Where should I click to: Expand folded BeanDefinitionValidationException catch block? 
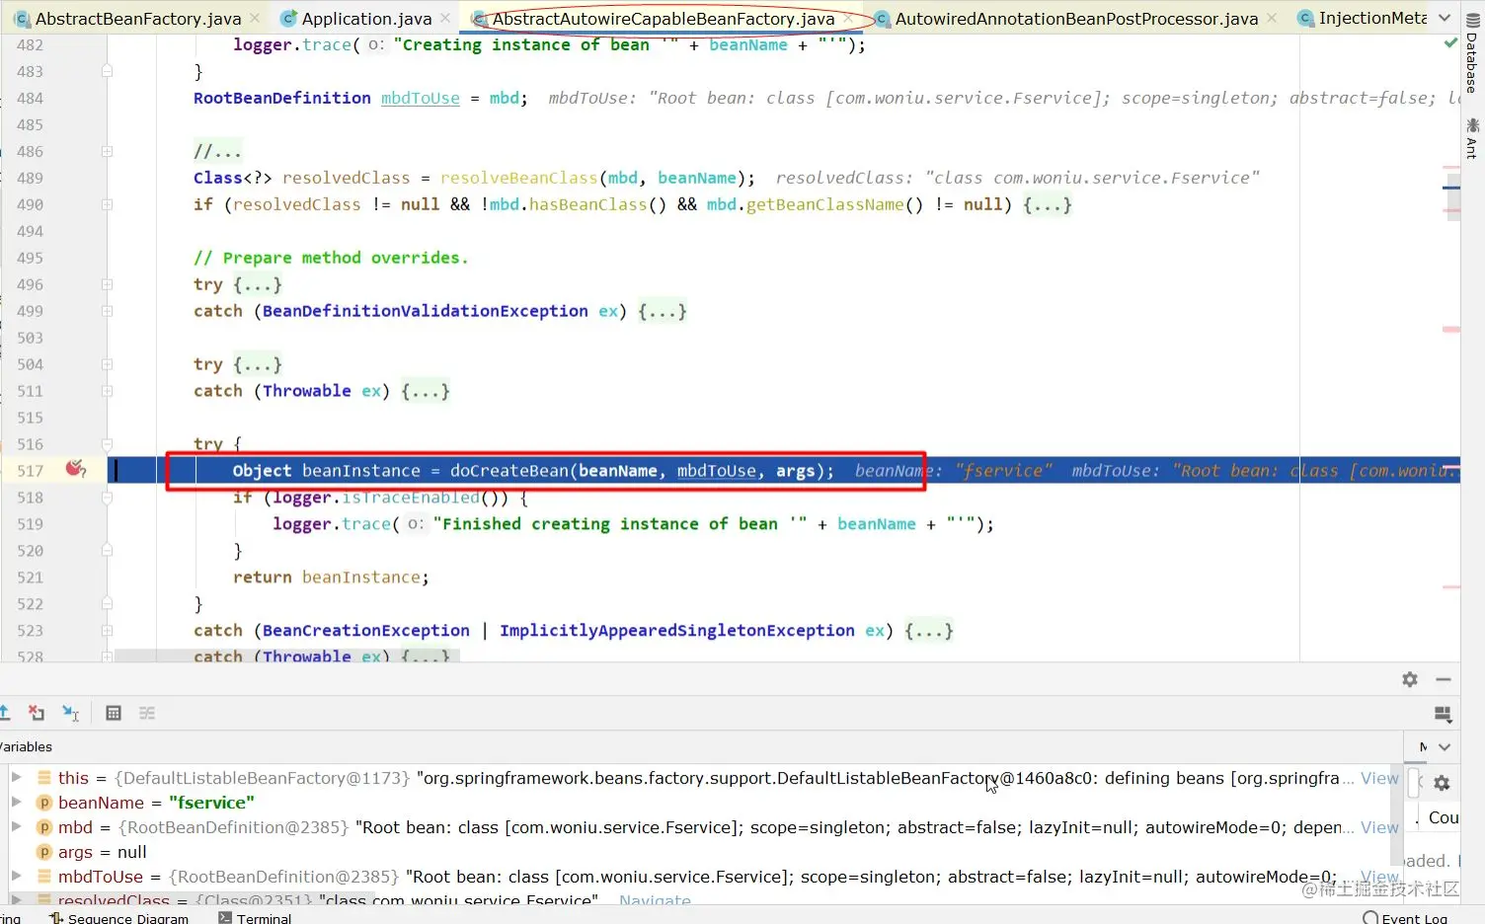click(x=107, y=311)
